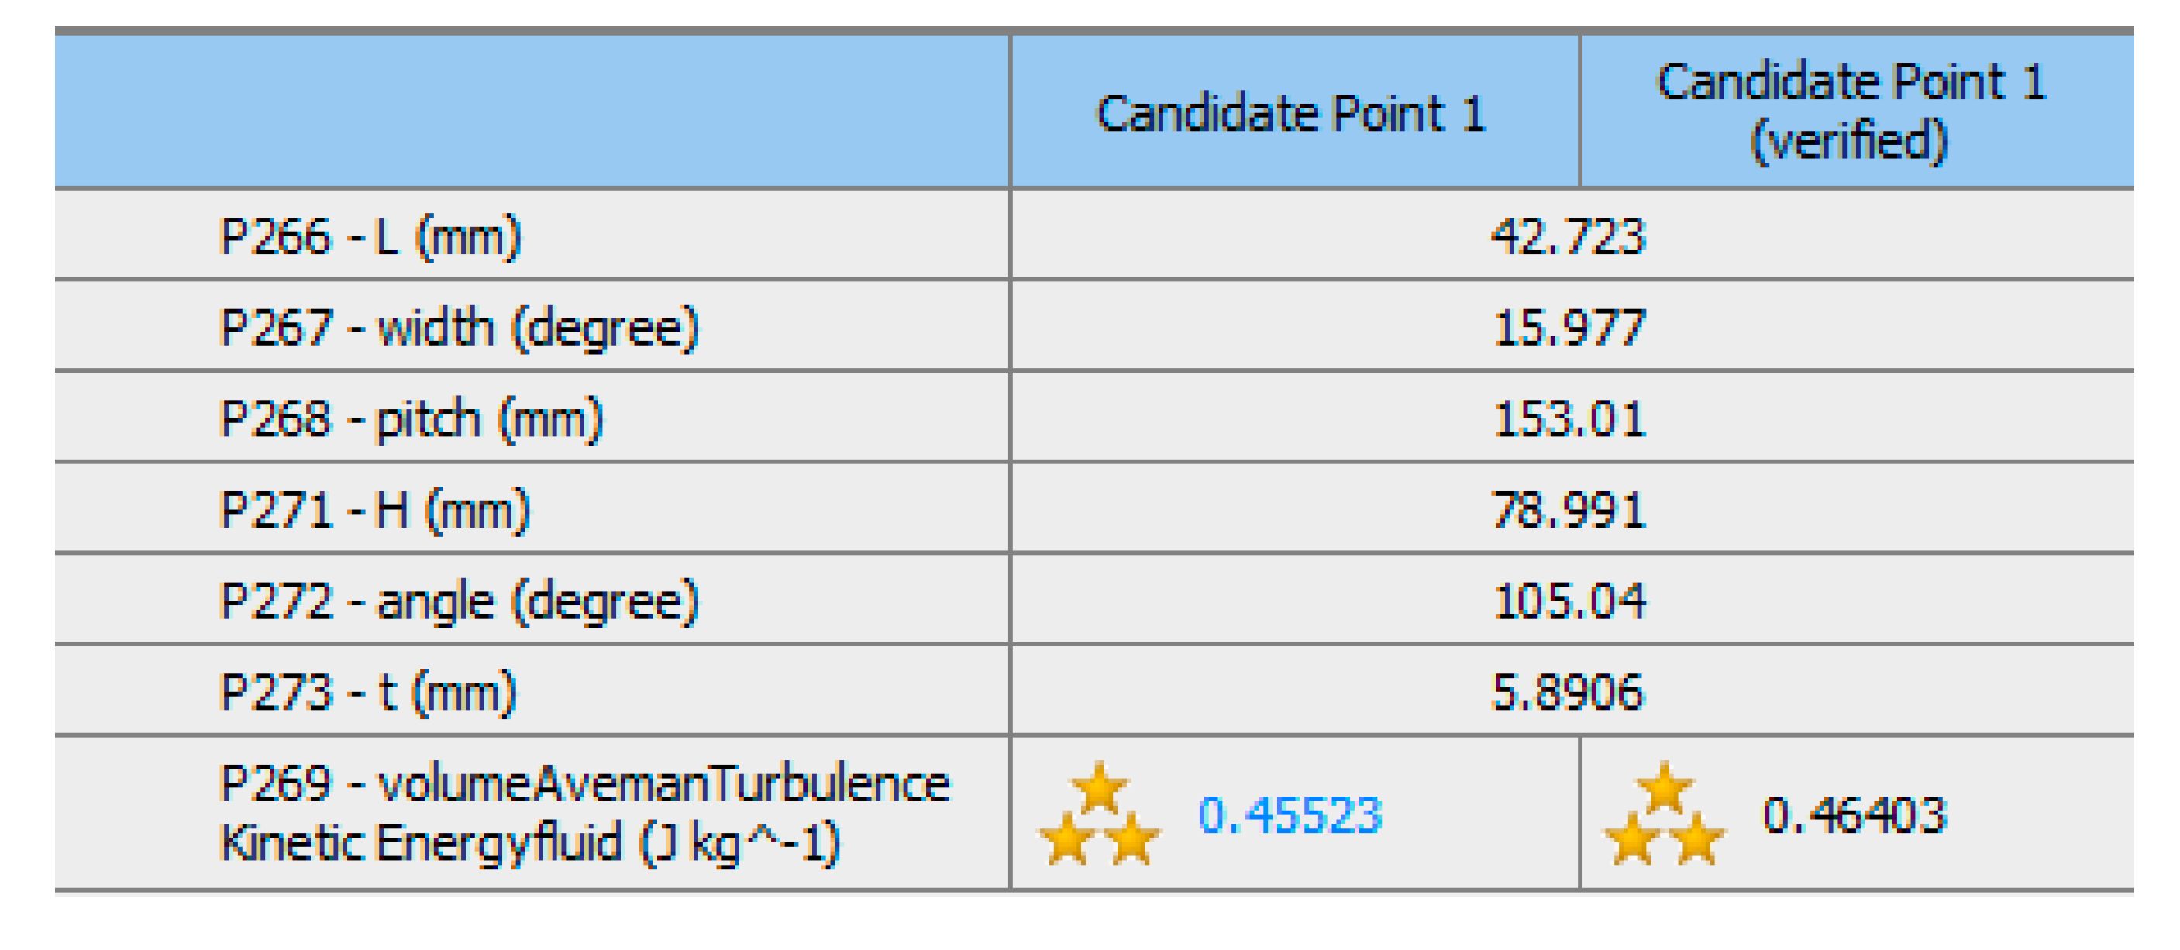The height and width of the screenshot is (950, 2180).
Task: Click the empty top-left header cell
Action: 532,111
